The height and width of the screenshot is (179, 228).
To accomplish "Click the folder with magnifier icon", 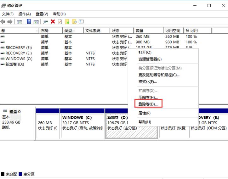I will pos(74,22).
